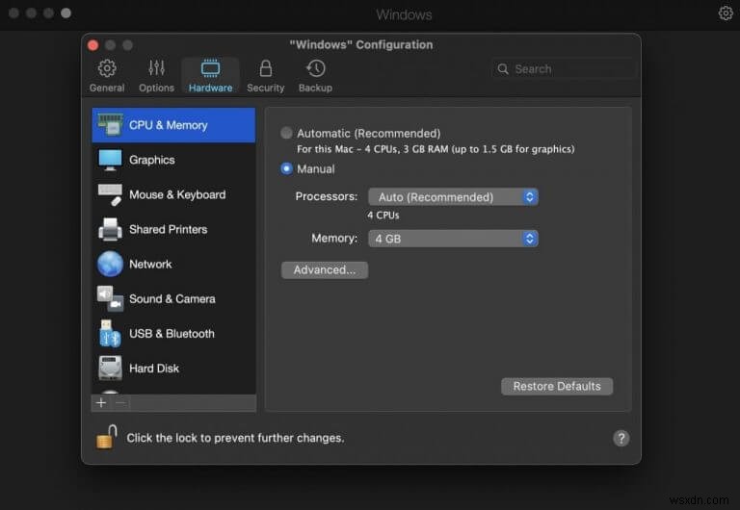
Task: Click the CPU & Memory chip icon
Action: [x=110, y=124]
